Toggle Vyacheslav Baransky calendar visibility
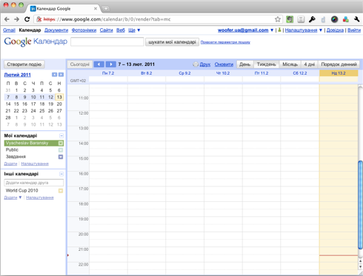Viewport: 363px width, 276px height. coord(27,143)
